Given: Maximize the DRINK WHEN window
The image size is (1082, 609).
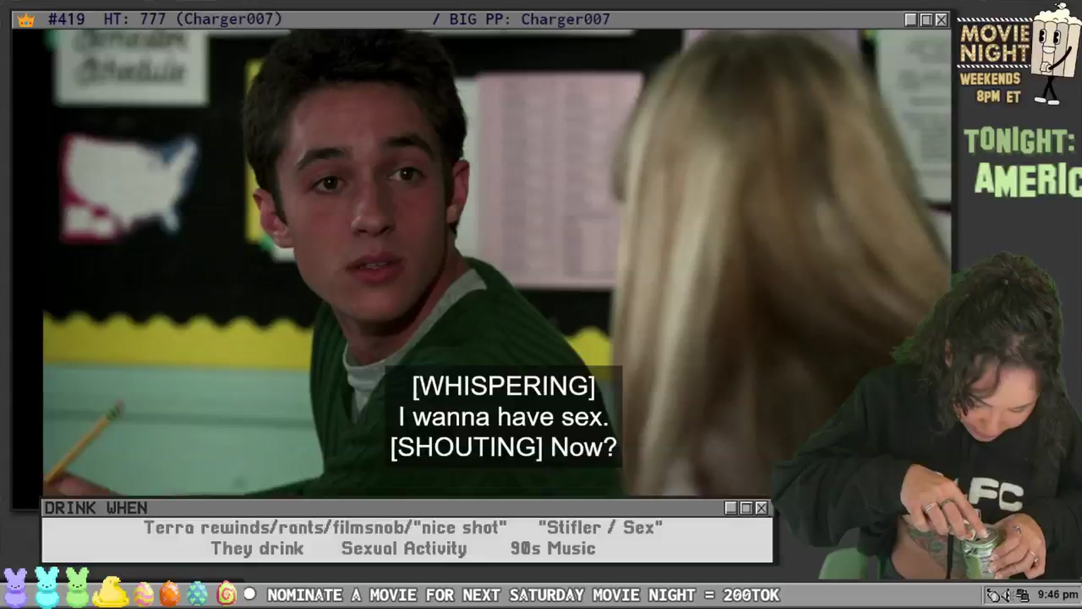Looking at the screenshot, I should point(746,508).
